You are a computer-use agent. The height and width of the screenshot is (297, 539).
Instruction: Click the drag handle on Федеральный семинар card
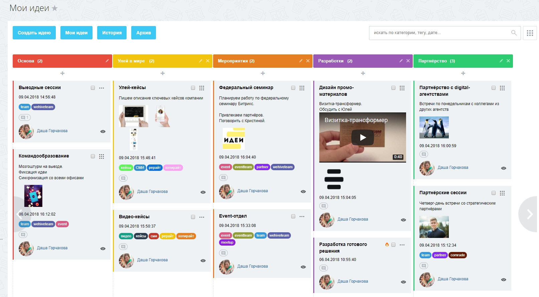[302, 88]
